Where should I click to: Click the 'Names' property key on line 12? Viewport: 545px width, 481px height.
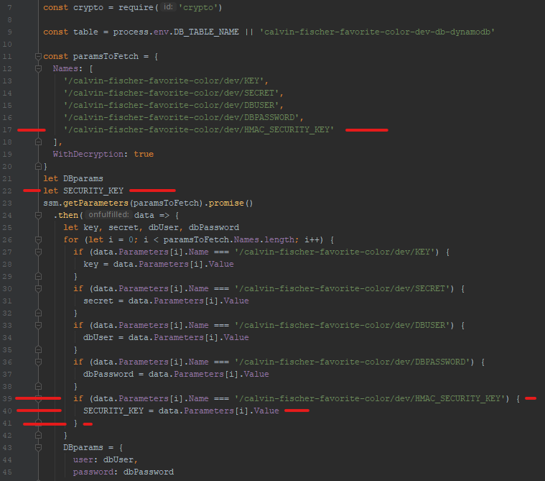click(x=65, y=68)
